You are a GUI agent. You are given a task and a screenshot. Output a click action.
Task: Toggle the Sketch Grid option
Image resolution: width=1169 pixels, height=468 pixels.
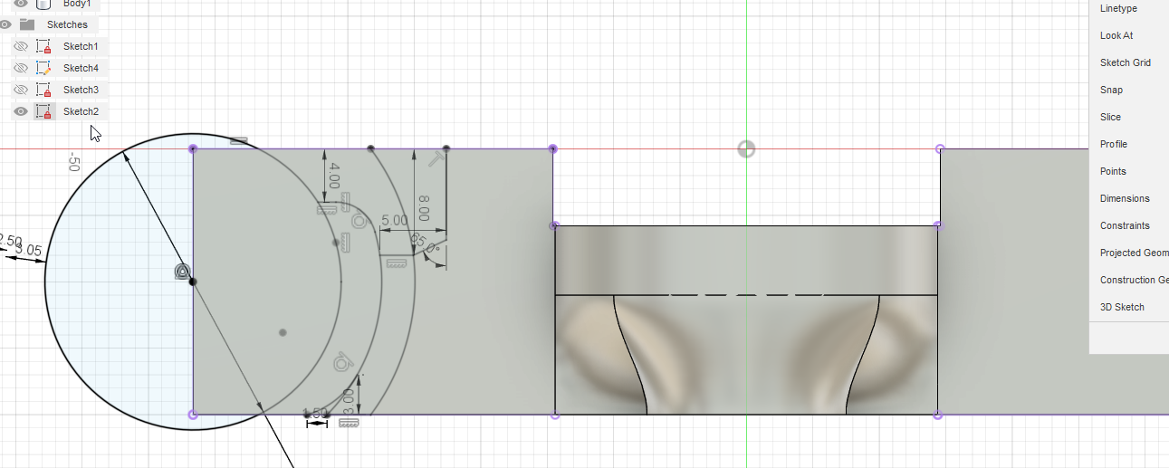pyautogui.click(x=1126, y=62)
